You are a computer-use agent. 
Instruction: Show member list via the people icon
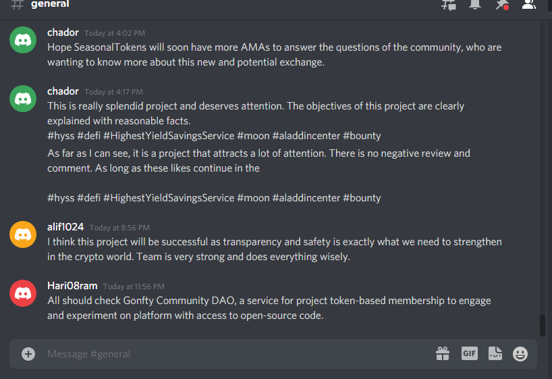click(528, 4)
